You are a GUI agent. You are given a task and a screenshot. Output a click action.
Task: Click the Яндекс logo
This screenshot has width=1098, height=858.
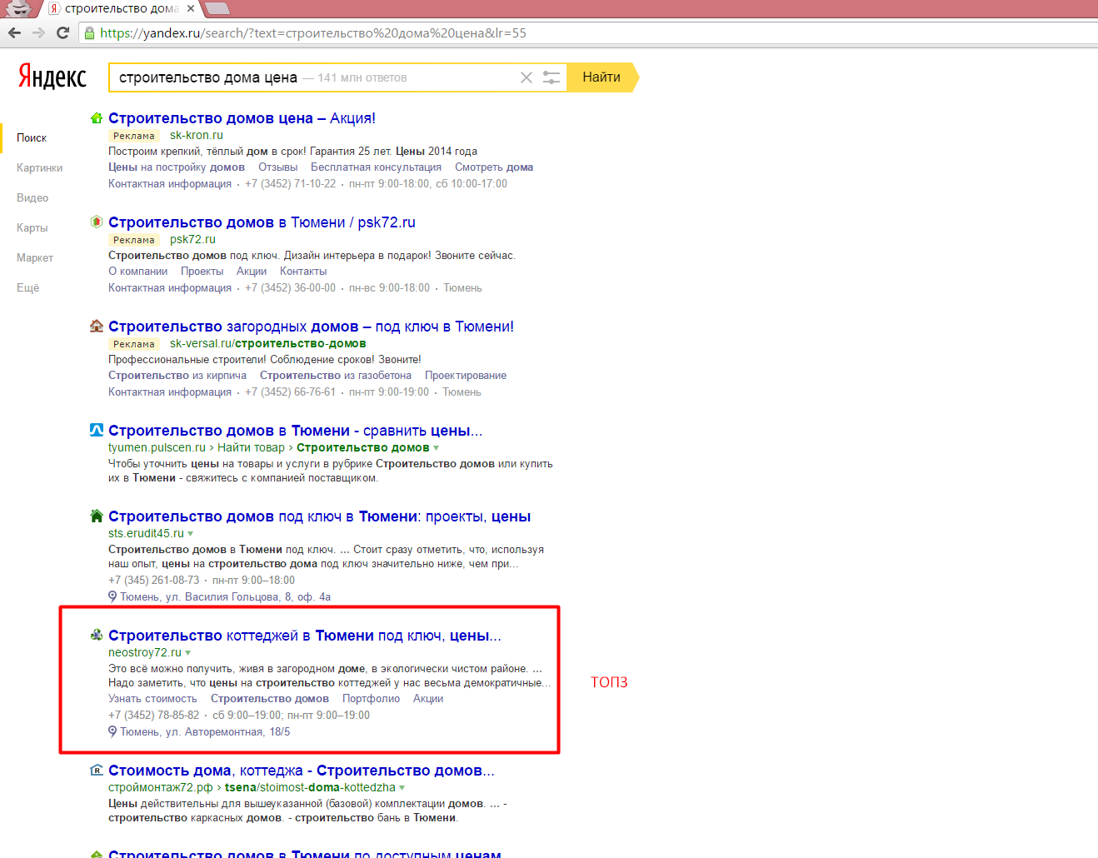(x=52, y=77)
